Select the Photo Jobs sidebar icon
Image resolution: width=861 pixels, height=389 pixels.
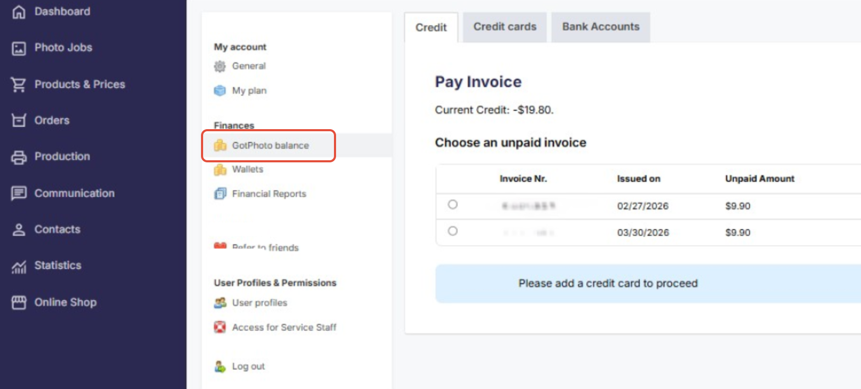[18, 47]
